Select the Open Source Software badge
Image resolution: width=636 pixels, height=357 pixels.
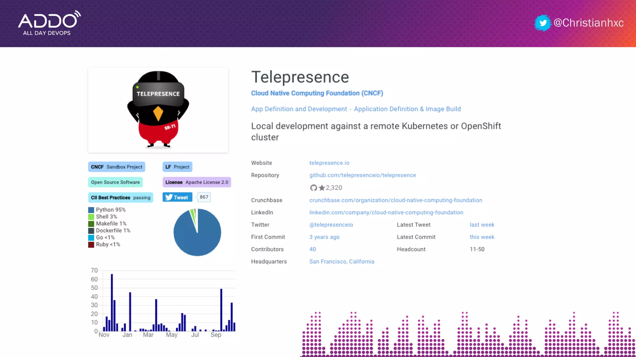tap(115, 182)
